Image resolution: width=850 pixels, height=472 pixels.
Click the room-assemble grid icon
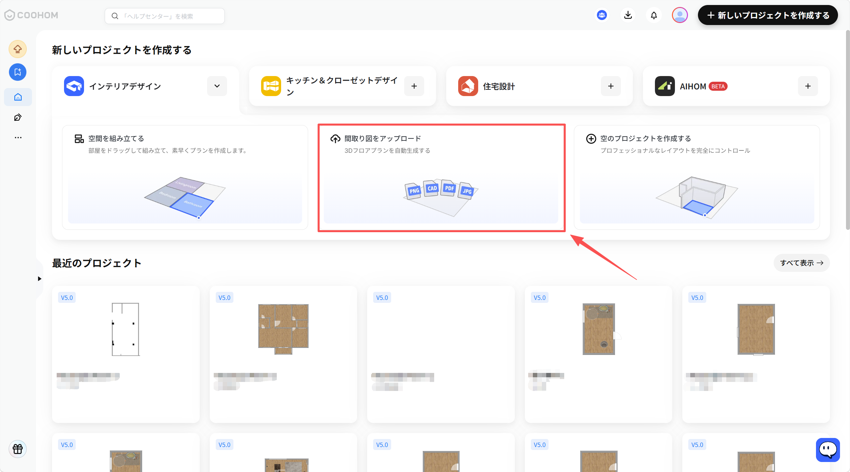79,139
